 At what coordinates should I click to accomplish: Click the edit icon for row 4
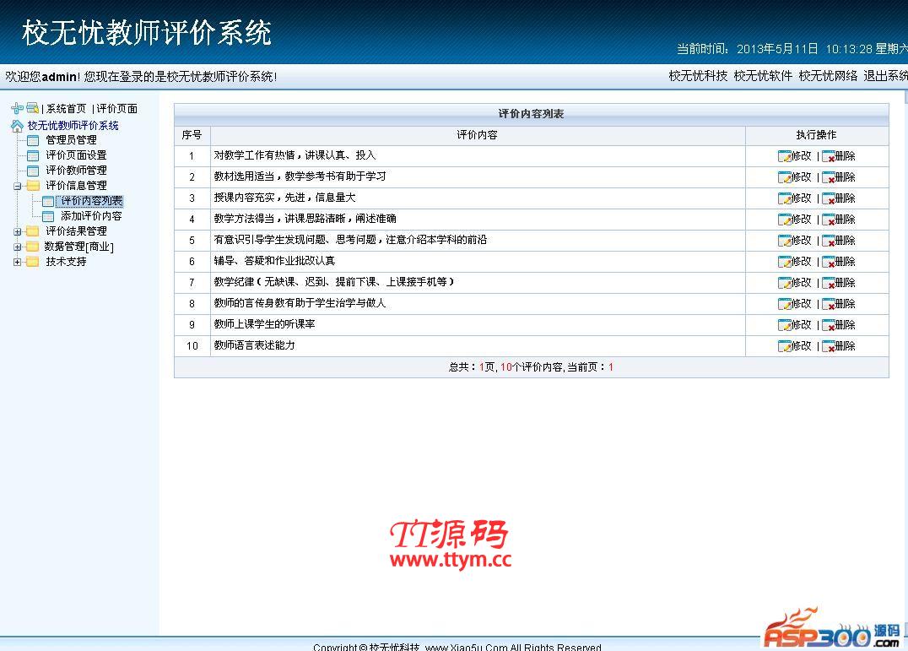coord(785,220)
